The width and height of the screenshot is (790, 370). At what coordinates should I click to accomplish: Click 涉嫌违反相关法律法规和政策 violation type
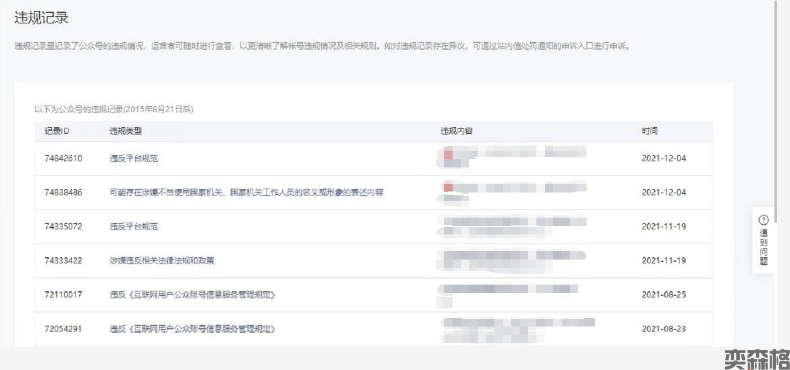click(x=161, y=261)
